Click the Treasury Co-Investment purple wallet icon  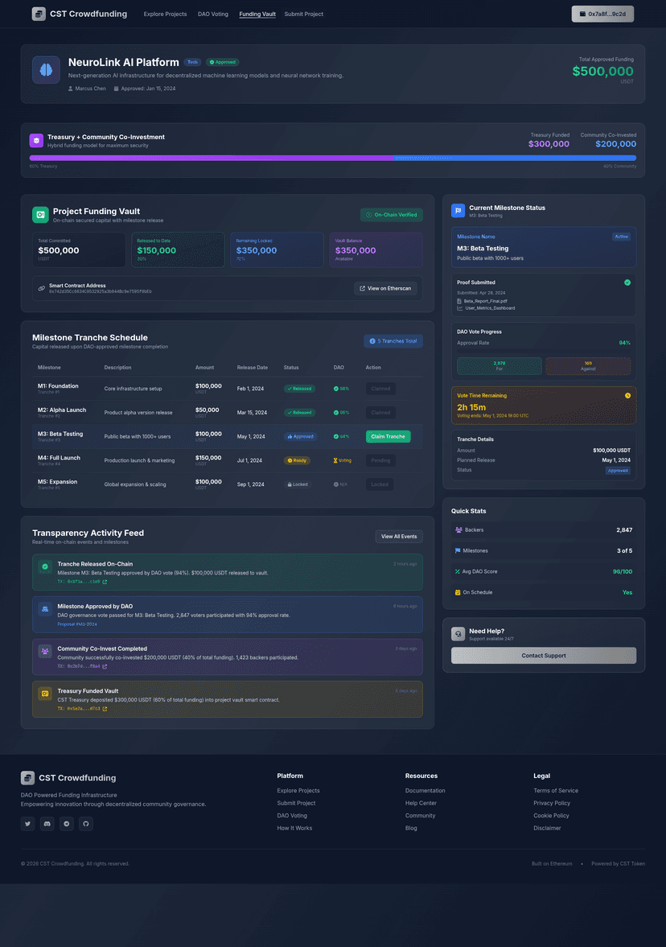(36, 140)
